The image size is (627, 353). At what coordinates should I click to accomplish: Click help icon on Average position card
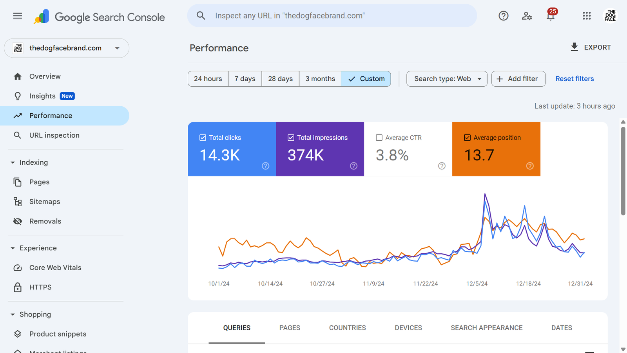point(530,166)
